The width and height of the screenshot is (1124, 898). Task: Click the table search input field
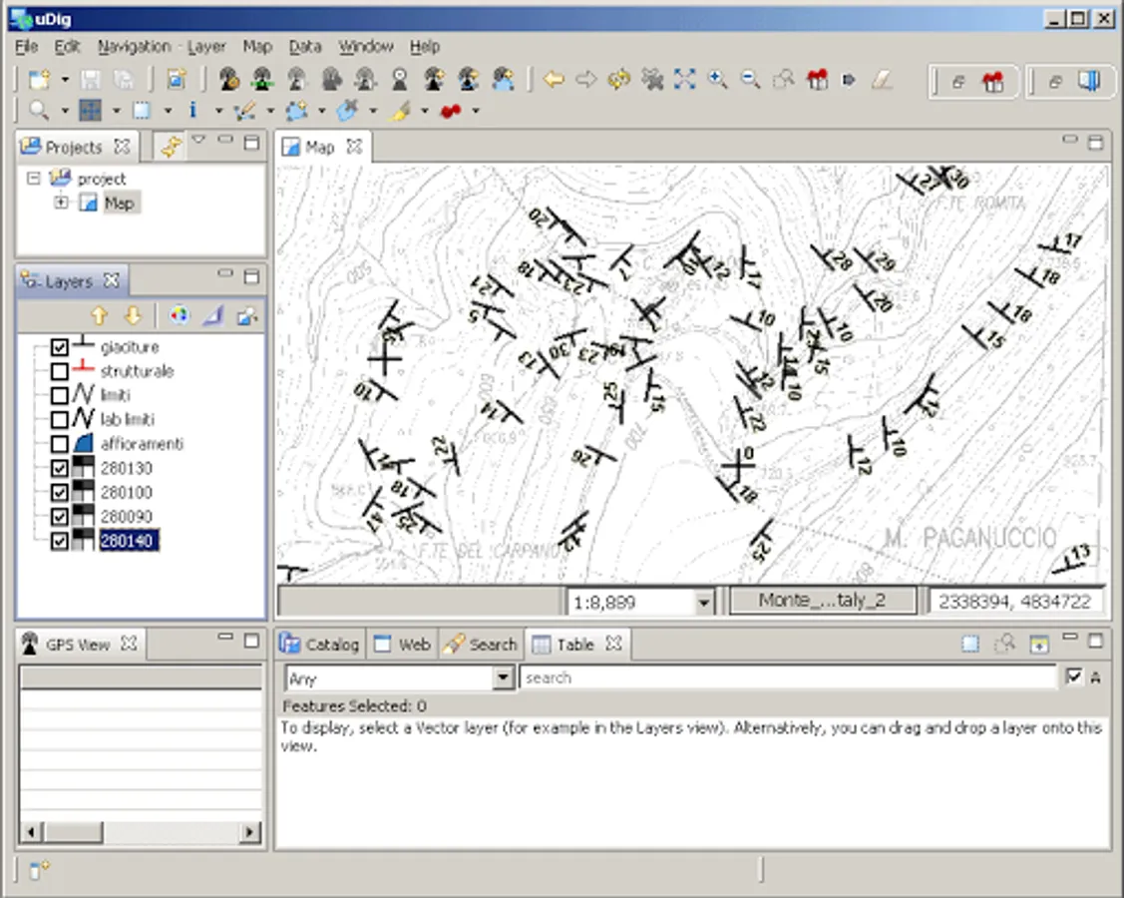tap(787, 678)
